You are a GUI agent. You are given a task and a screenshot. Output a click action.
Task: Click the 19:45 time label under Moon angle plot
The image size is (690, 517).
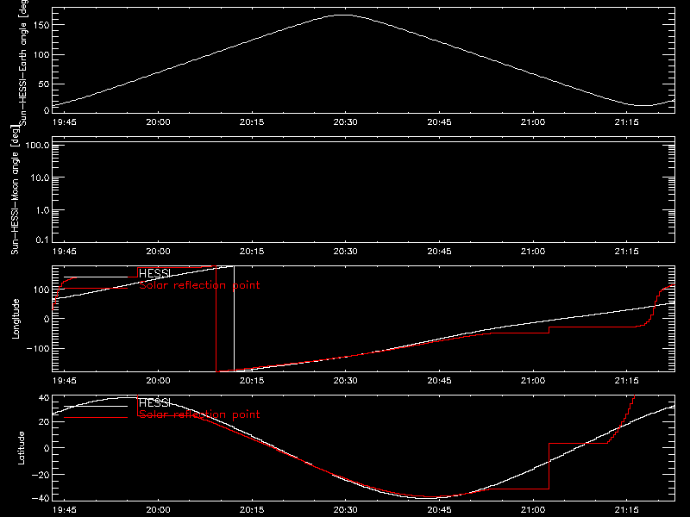pyautogui.click(x=64, y=251)
